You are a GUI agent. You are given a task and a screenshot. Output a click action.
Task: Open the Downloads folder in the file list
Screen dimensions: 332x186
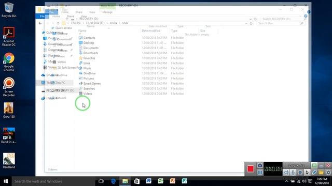pyautogui.click(x=91, y=53)
